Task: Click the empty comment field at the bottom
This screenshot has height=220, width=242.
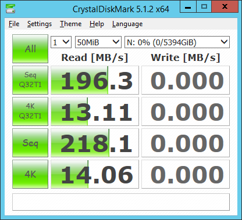Action: coord(121,202)
